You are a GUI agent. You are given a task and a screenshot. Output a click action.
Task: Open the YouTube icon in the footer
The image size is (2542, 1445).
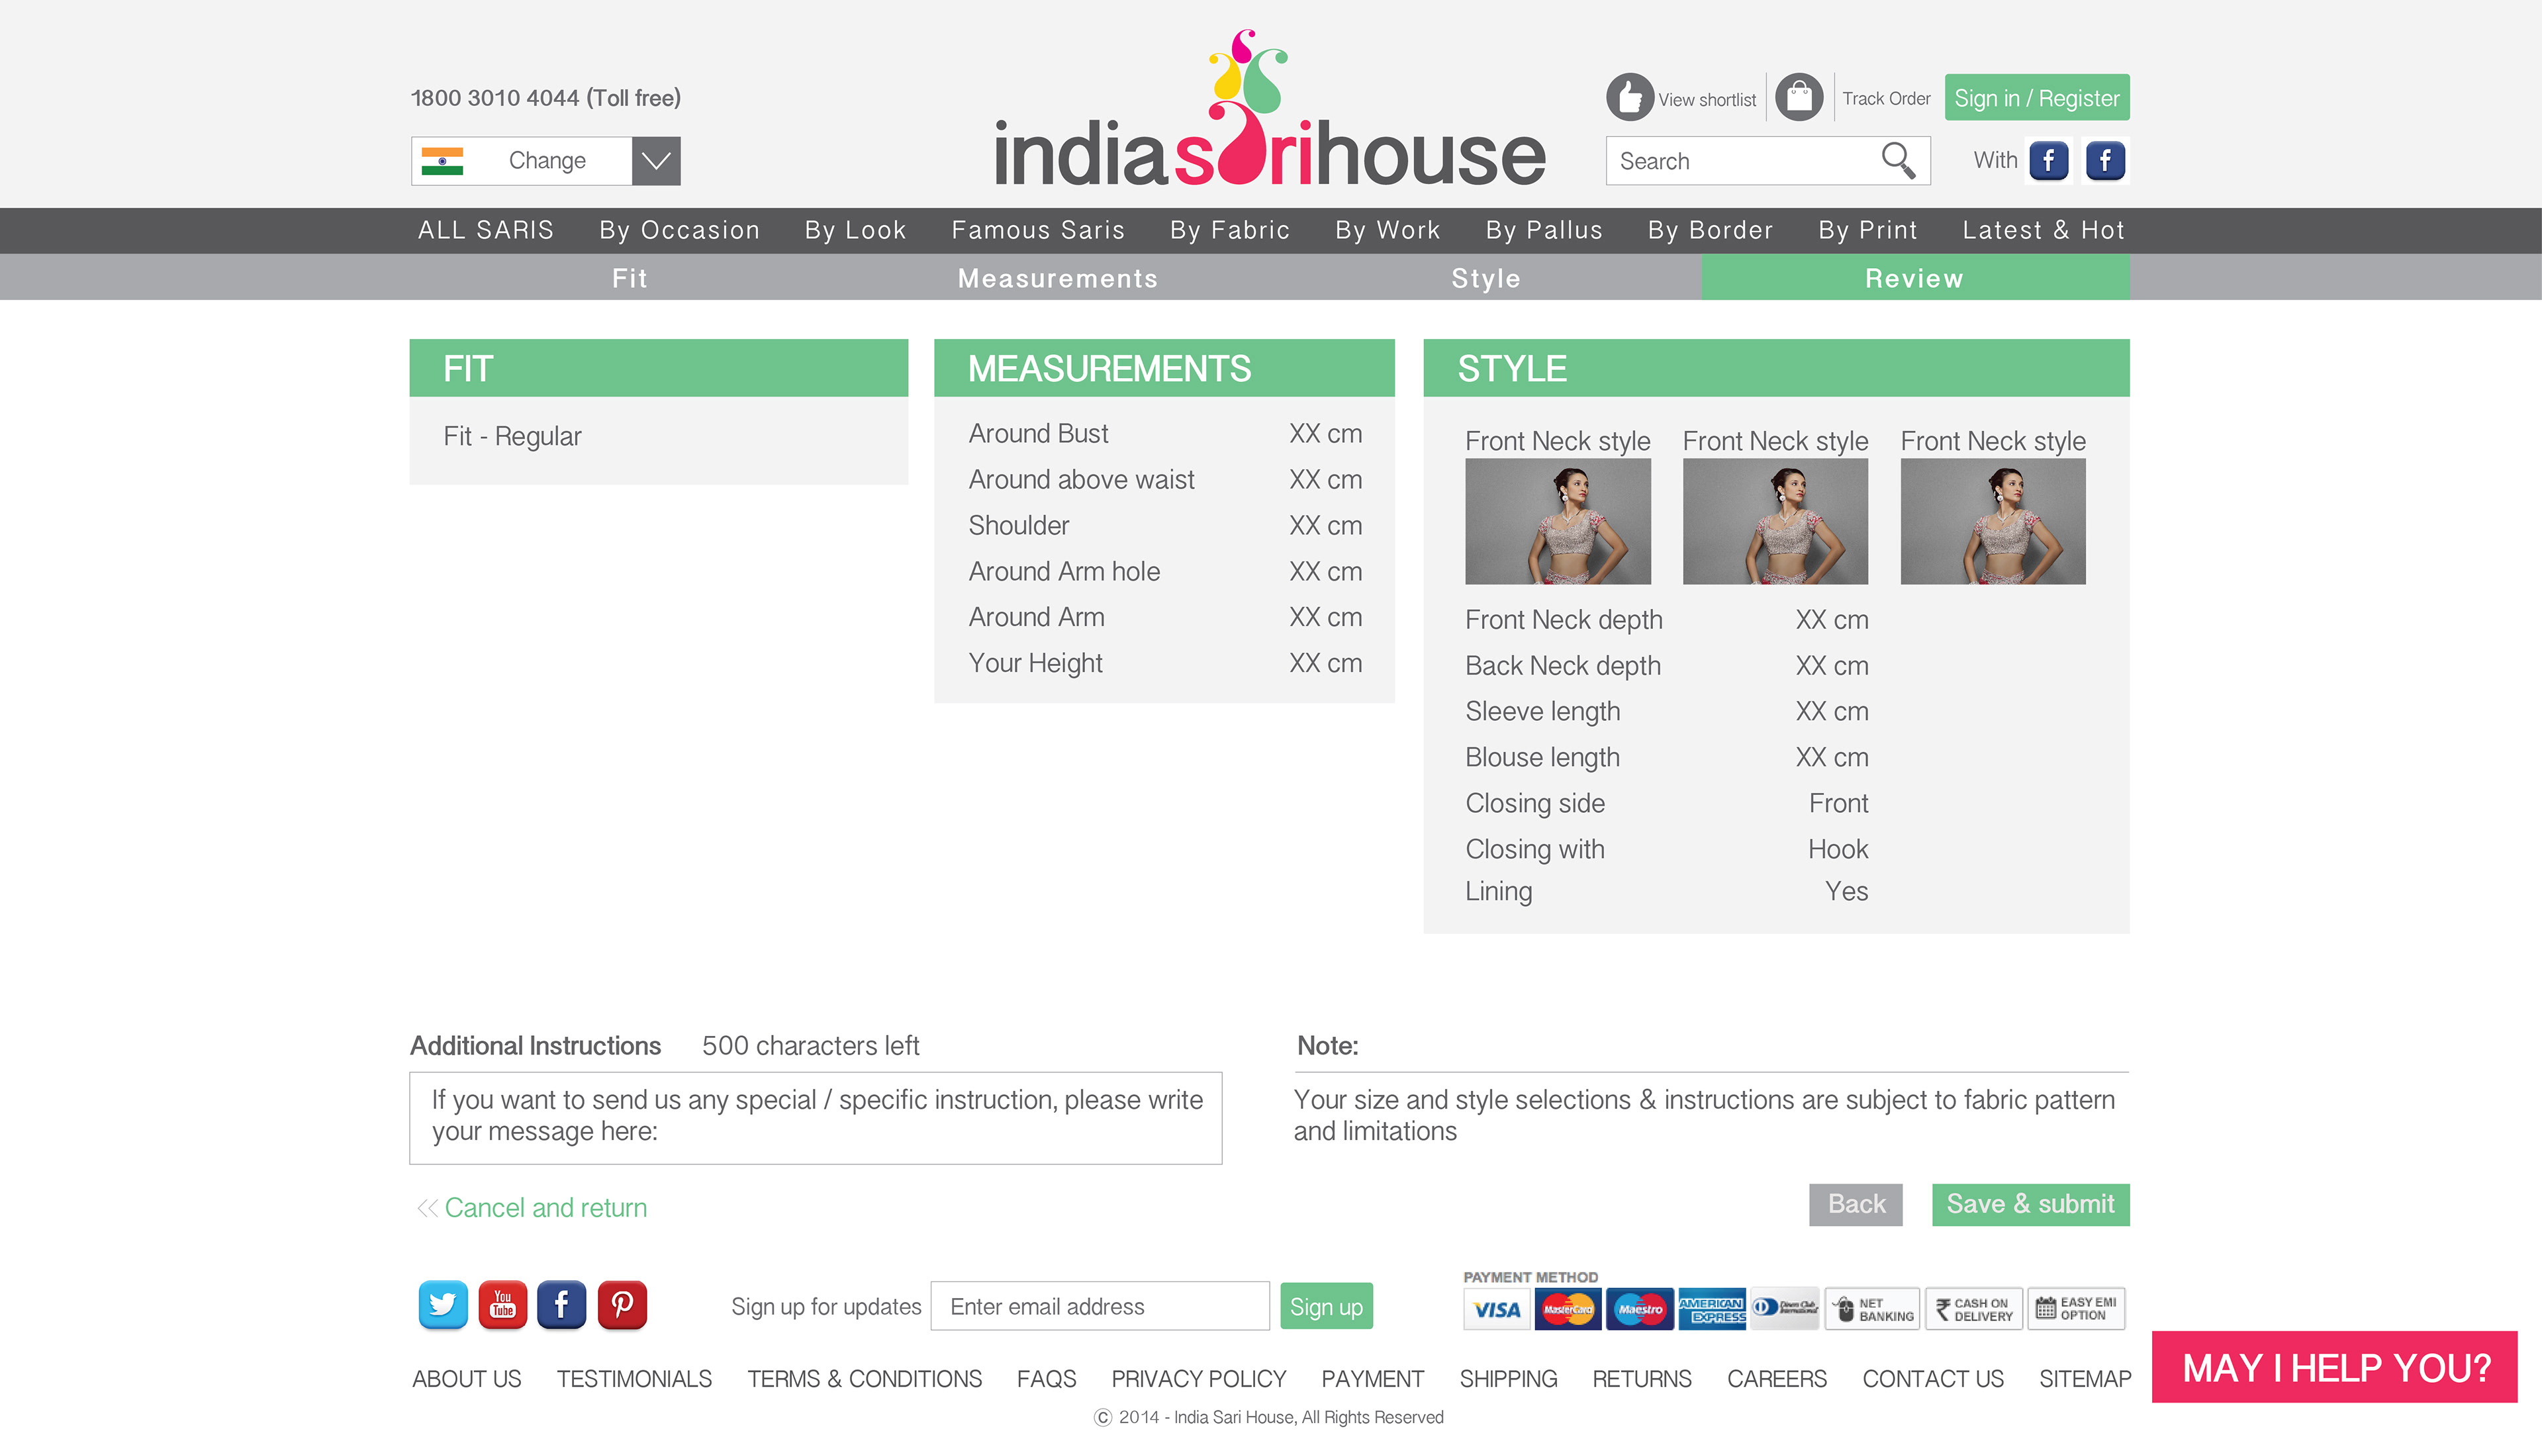pyautogui.click(x=502, y=1305)
